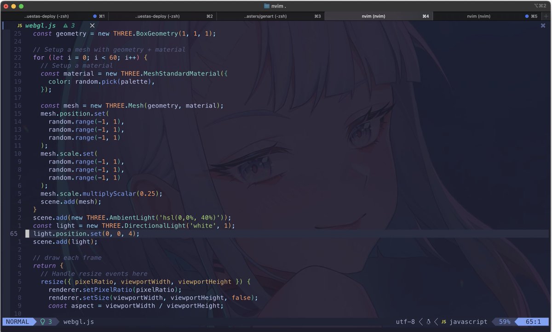Click the utf-8 encoding indicator

click(x=405, y=322)
